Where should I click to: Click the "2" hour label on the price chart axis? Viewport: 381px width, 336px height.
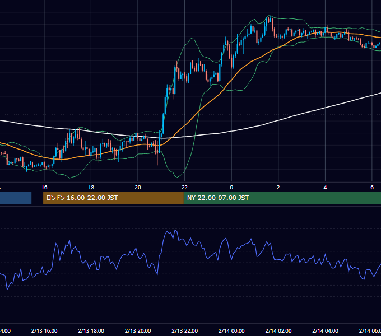(x=278, y=188)
